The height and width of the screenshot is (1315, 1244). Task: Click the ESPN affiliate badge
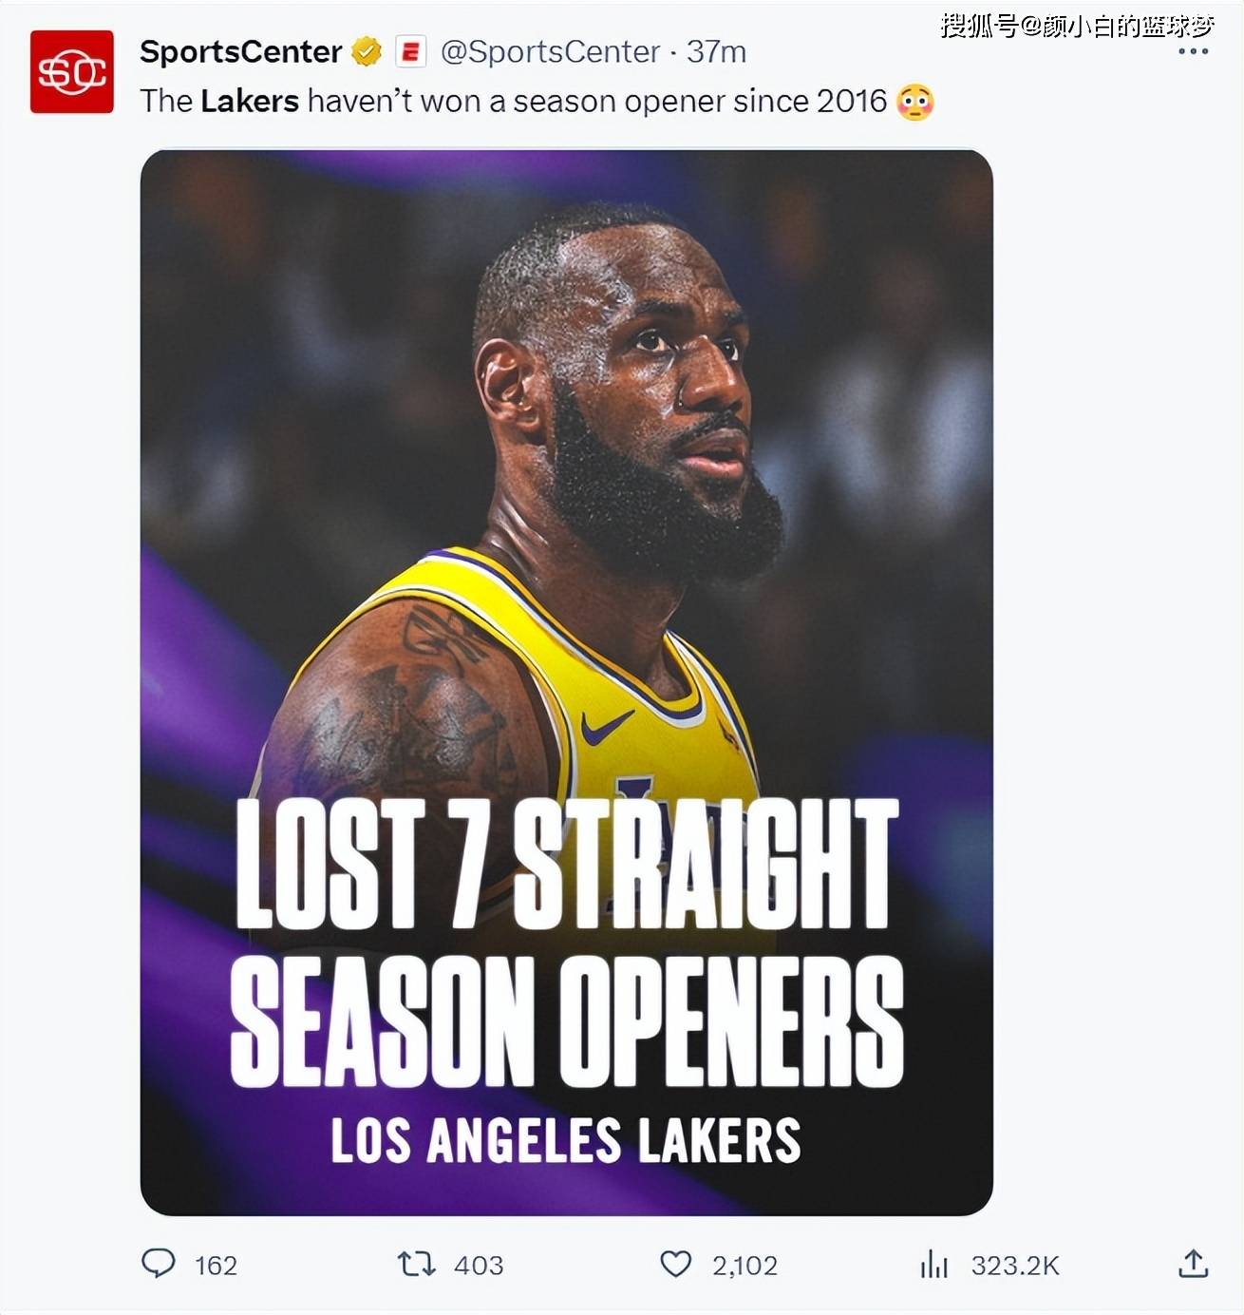pos(410,51)
